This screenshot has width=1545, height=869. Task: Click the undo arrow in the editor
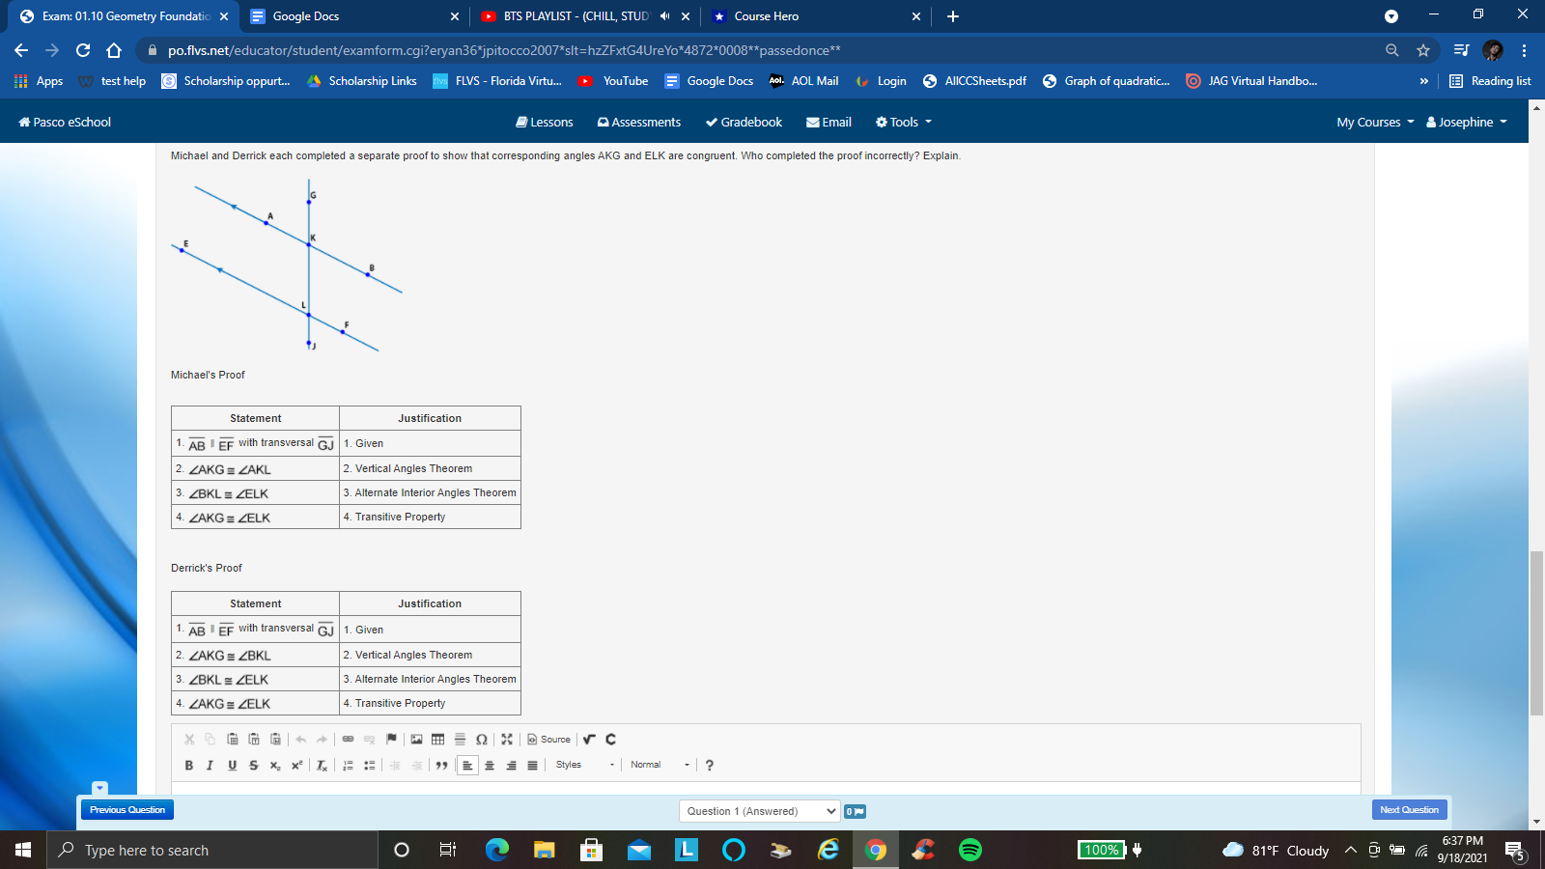point(299,739)
